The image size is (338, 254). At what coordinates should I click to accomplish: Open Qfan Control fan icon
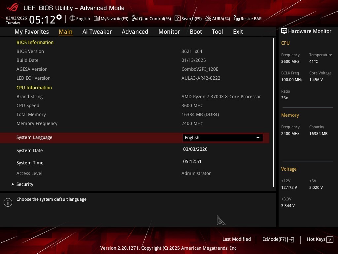coord(135,19)
